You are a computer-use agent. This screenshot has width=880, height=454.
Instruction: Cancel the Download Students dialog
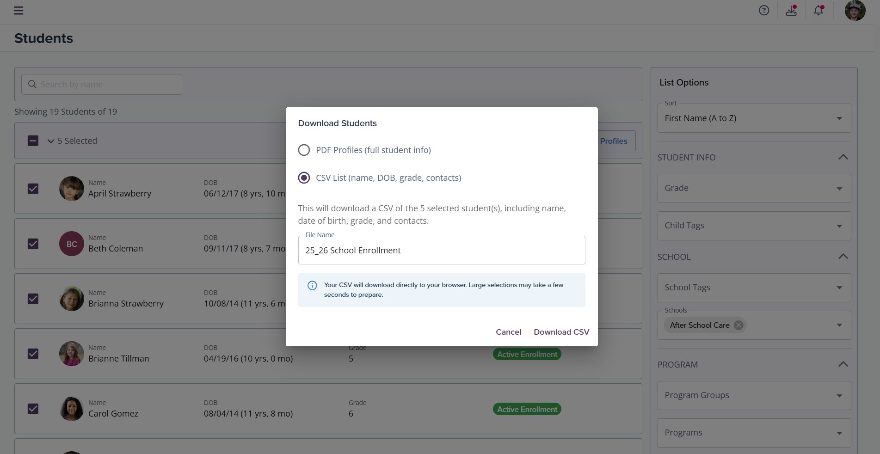pyautogui.click(x=508, y=332)
